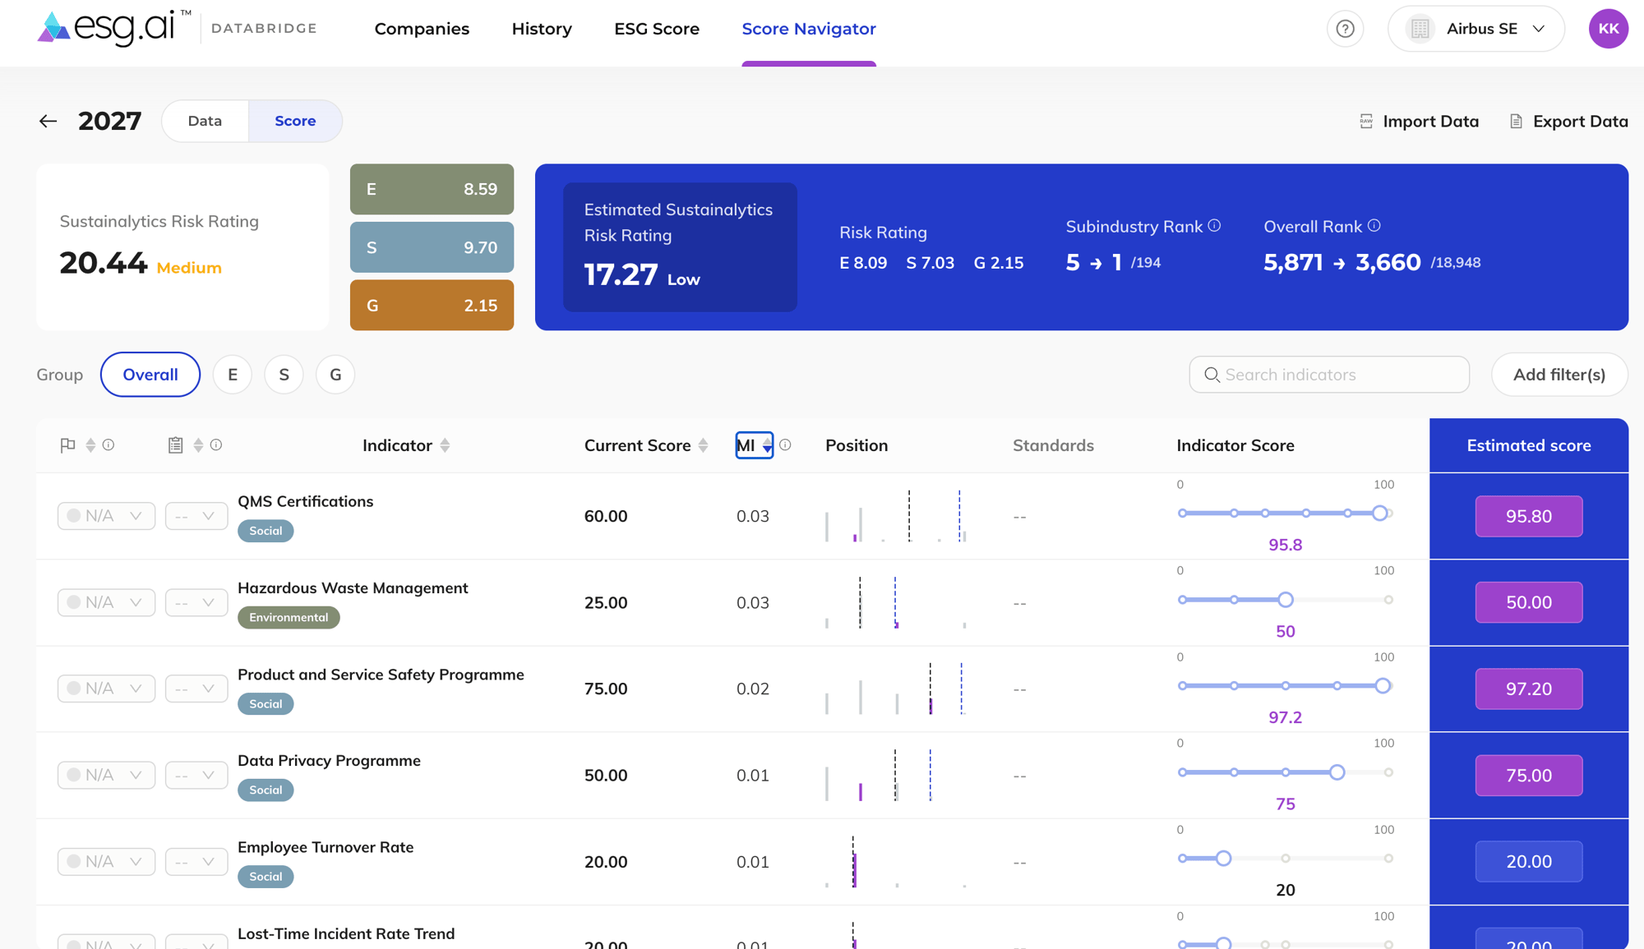Open the N/A dropdown for QMS Certifications
Screen dimensions: 1644x949
pyautogui.click(x=106, y=516)
